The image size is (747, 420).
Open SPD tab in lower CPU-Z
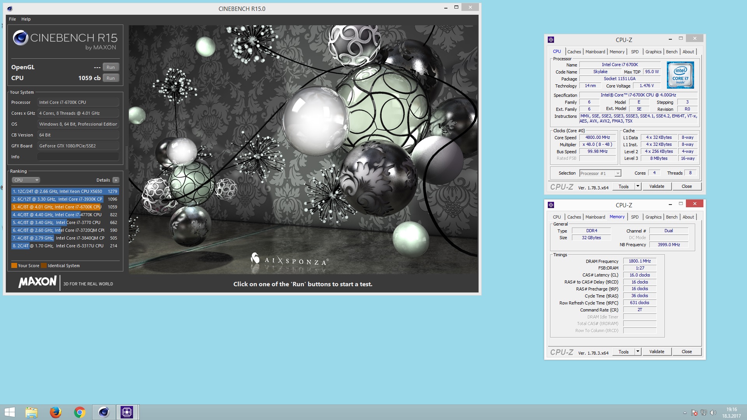tap(635, 217)
